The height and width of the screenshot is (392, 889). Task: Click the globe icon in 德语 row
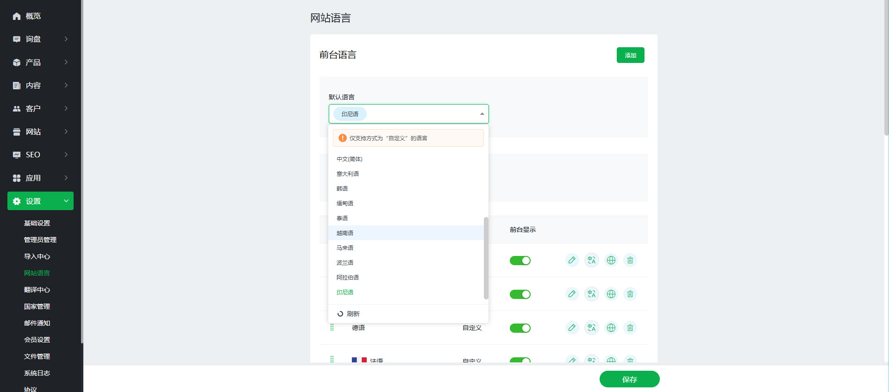[x=611, y=328]
